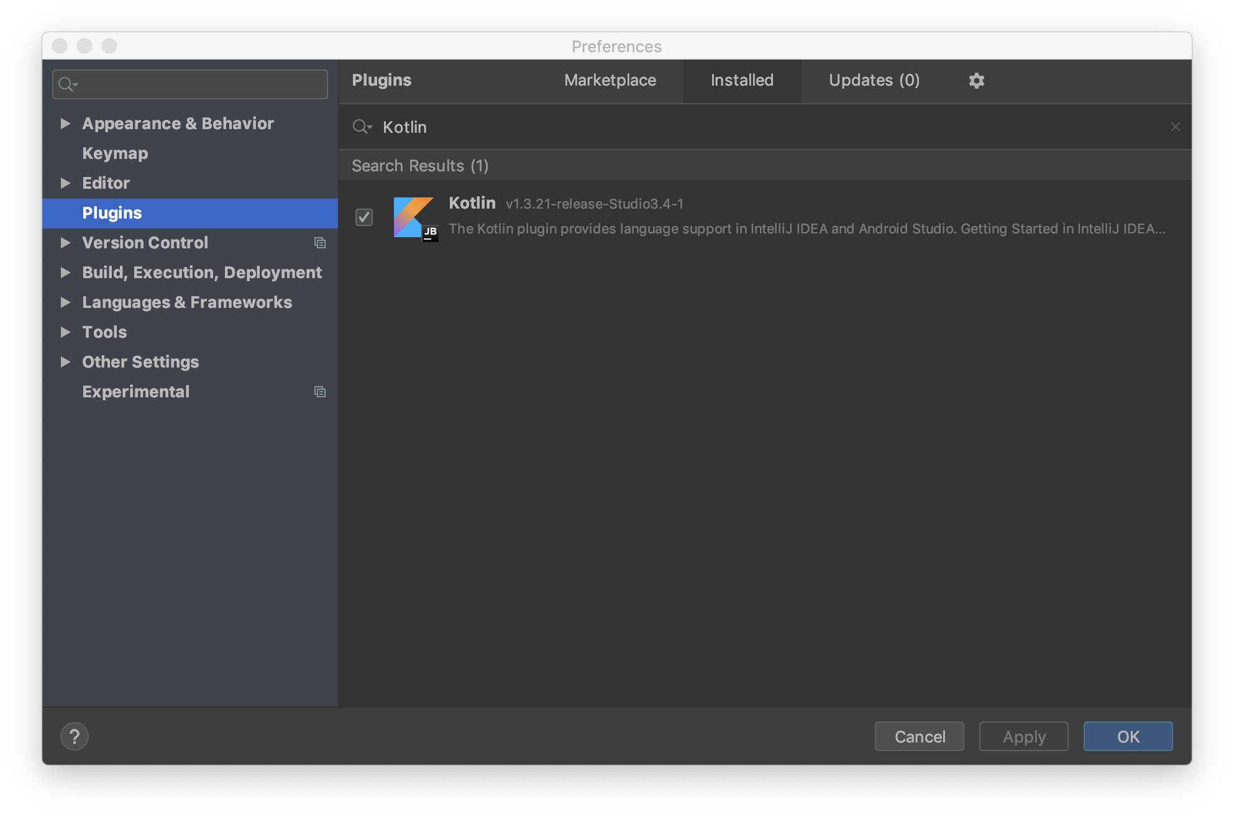The image size is (1234, 817).
Task: Expand the Editor settings tree
Action: [65, 183]
